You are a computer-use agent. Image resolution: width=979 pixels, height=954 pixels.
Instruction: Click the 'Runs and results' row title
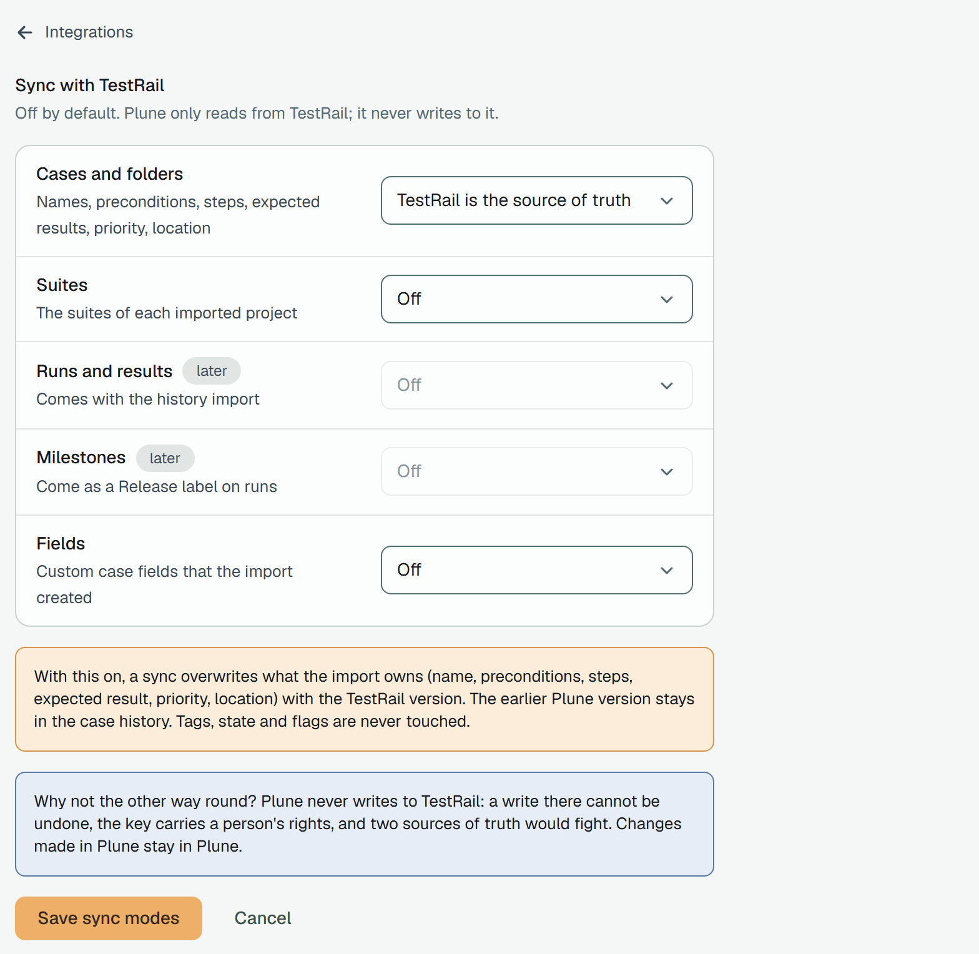pos(104,371)
